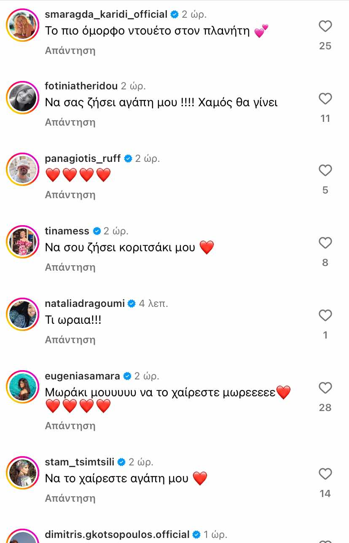Screen dimensions: 349x543
Task: Reply to fotiniatheridou's comment
Action: coord(70,122)
